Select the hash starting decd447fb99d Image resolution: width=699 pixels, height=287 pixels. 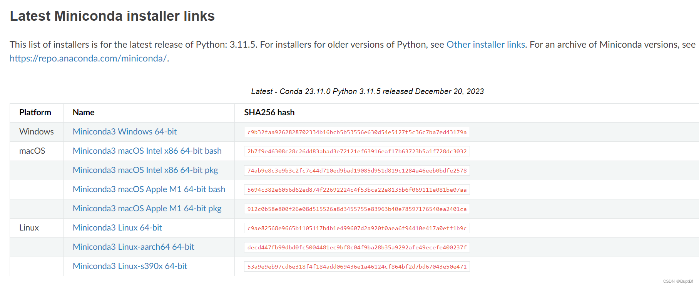tap(357, 247)
